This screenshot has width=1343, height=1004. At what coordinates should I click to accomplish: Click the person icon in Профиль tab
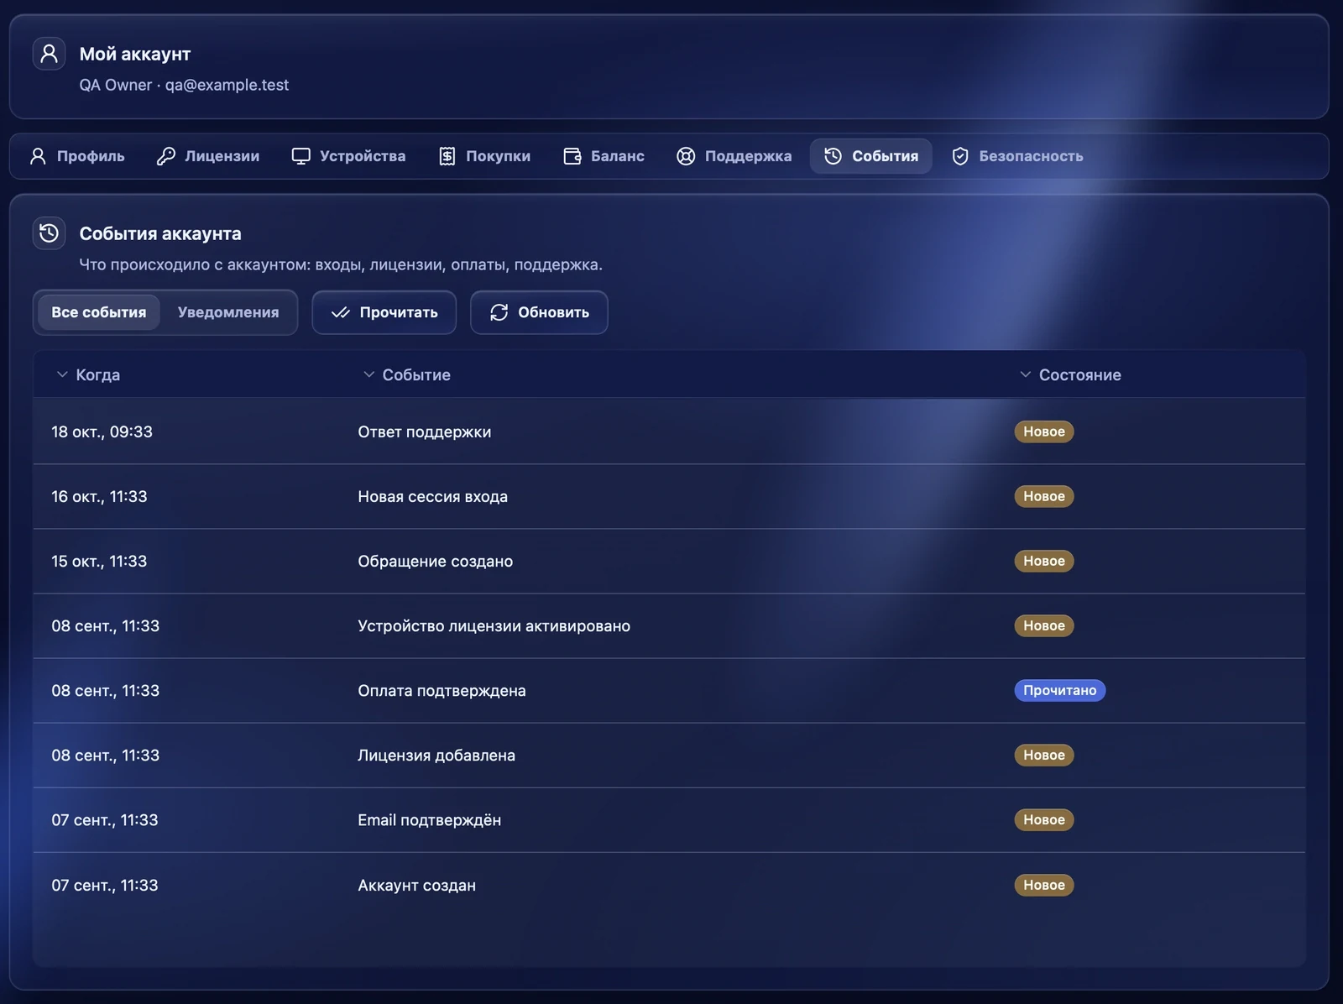coord(38,156)
